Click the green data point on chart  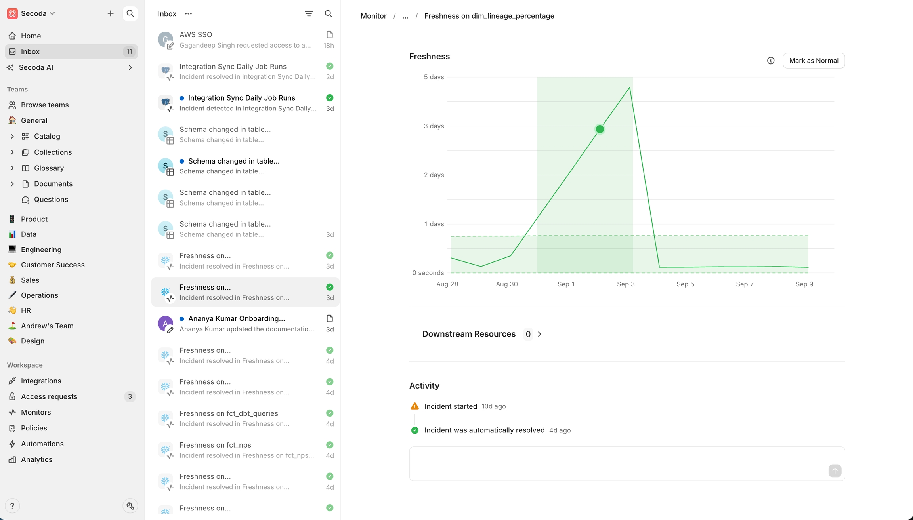[600, 129]
